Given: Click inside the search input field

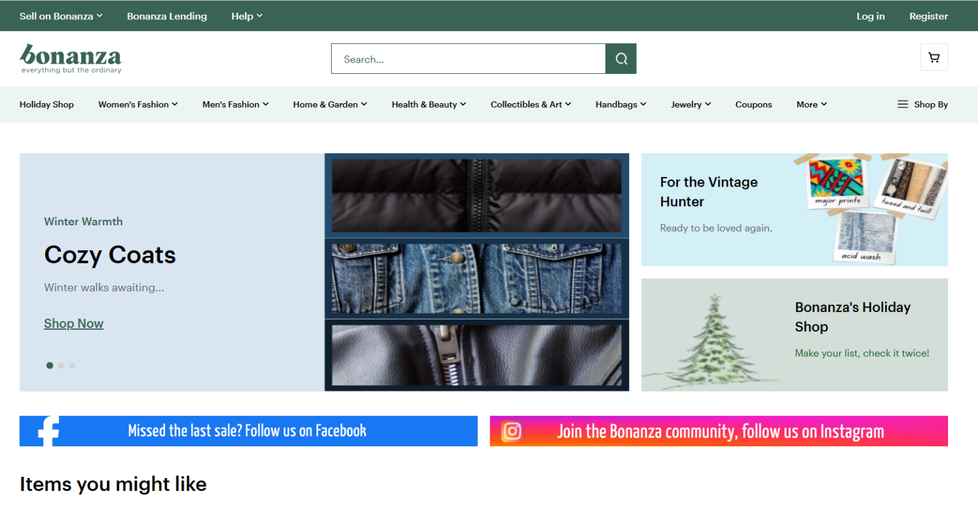Looking at the screenshot, I should [x=468, y=58].
